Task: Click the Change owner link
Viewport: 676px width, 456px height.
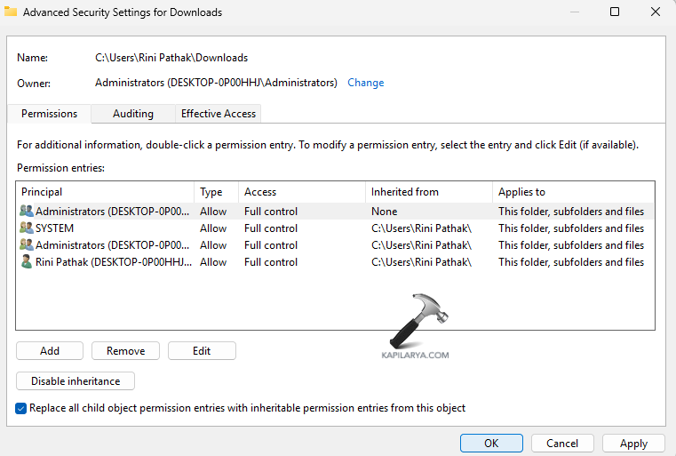Action: click(365, 83)
